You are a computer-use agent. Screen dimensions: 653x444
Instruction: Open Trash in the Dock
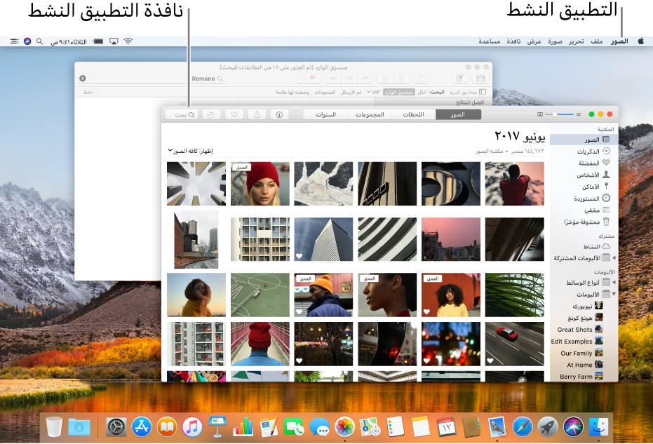click(54, 427)
